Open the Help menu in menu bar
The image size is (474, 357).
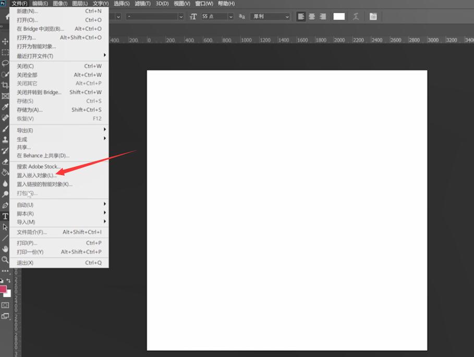[x=226, y=4]
